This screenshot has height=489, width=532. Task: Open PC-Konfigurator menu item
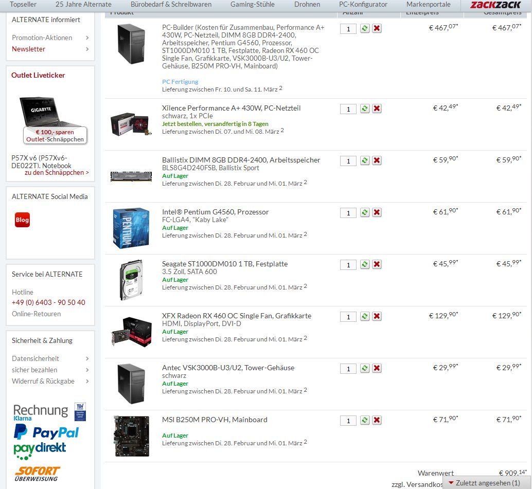[363, 5]
